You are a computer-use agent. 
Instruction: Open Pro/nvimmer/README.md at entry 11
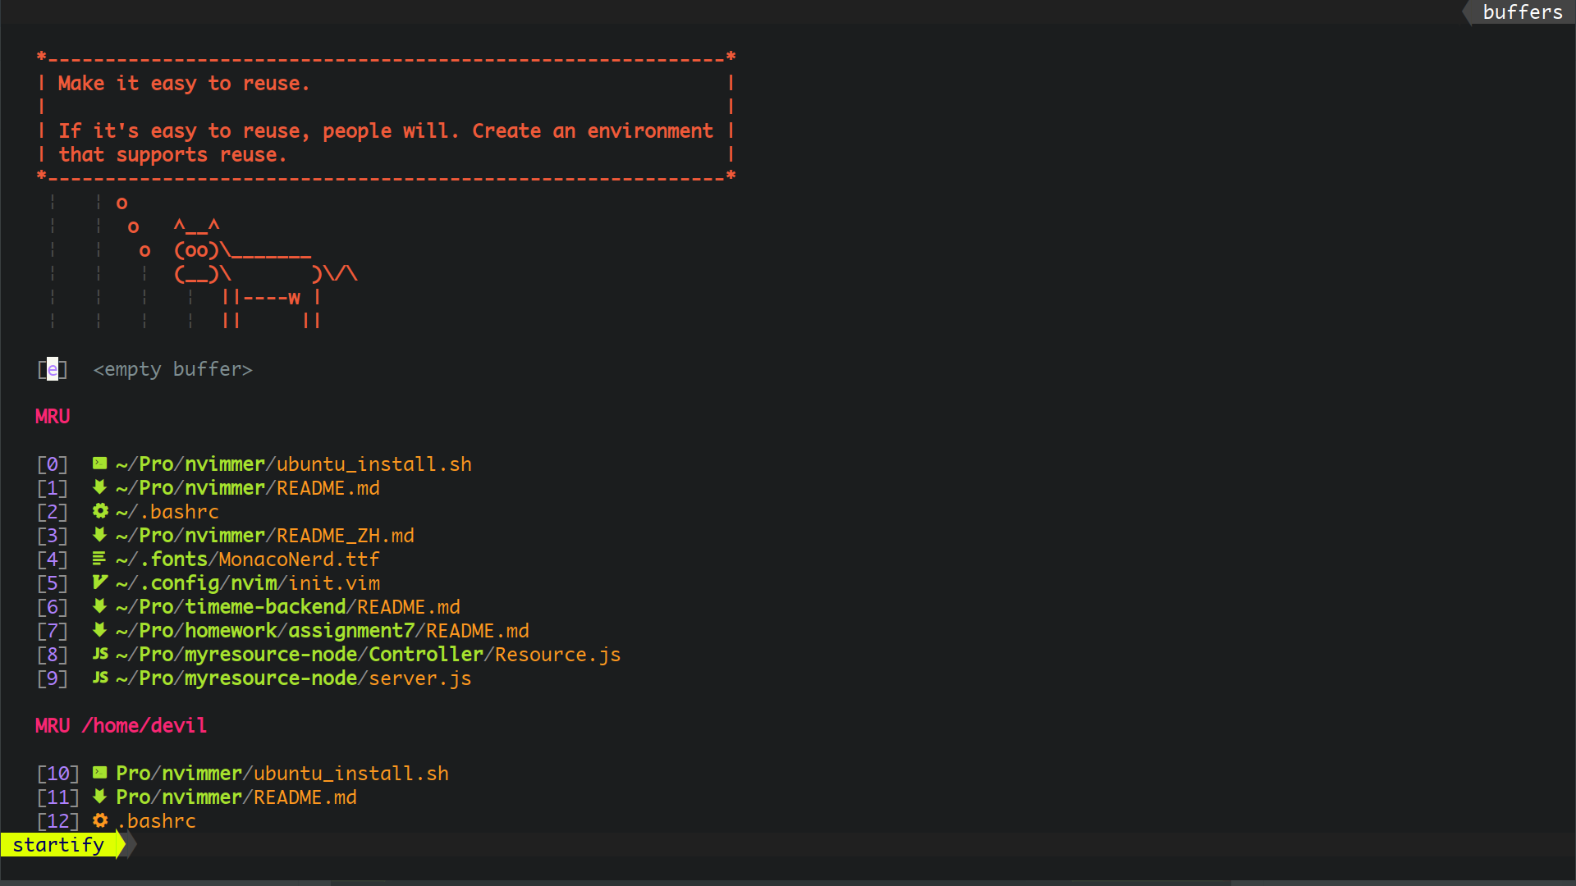point(236,797)
